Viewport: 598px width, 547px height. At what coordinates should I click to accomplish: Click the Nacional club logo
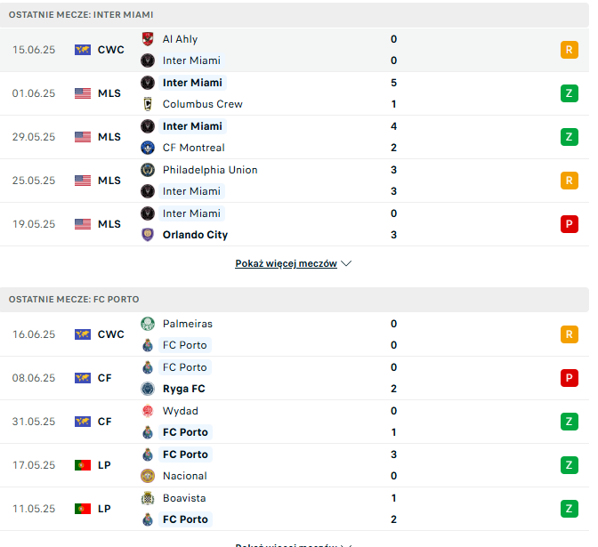click(x=148, y=476)
